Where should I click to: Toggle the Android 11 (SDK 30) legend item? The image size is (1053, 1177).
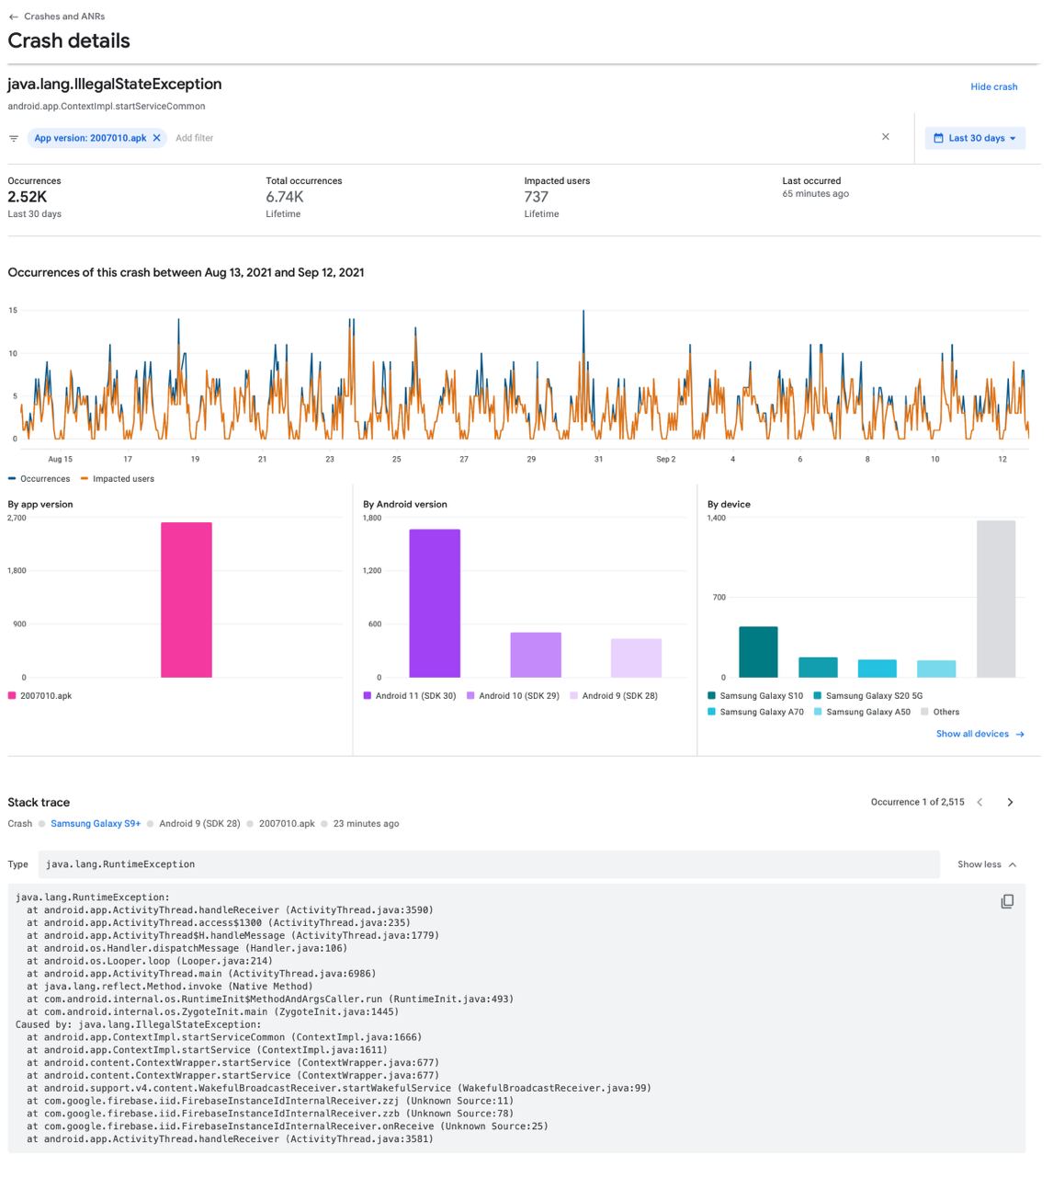click(x=410, y=696)
